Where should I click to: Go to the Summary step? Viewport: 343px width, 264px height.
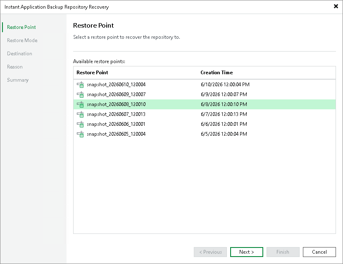(18, 80)
